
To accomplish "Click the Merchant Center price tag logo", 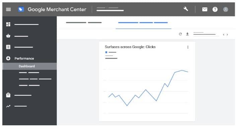I will click(21, 9).
